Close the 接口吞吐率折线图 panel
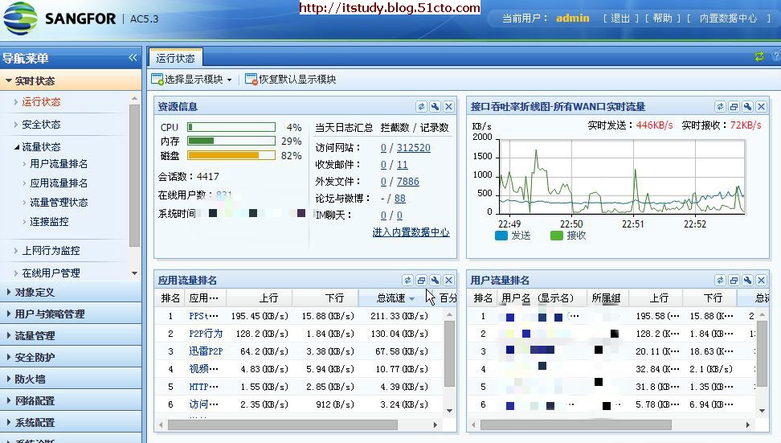Image resolution: width=781 pixels, height=443 pixels. (761, 107)
